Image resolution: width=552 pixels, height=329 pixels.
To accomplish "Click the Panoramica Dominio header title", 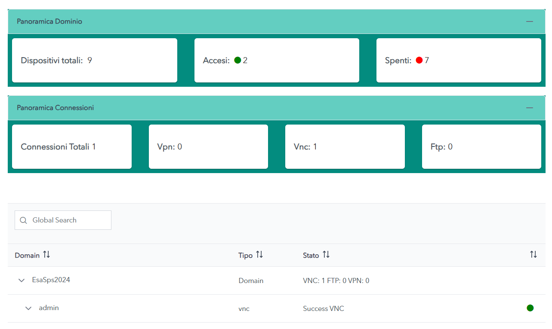I will [x=49, y=21].
